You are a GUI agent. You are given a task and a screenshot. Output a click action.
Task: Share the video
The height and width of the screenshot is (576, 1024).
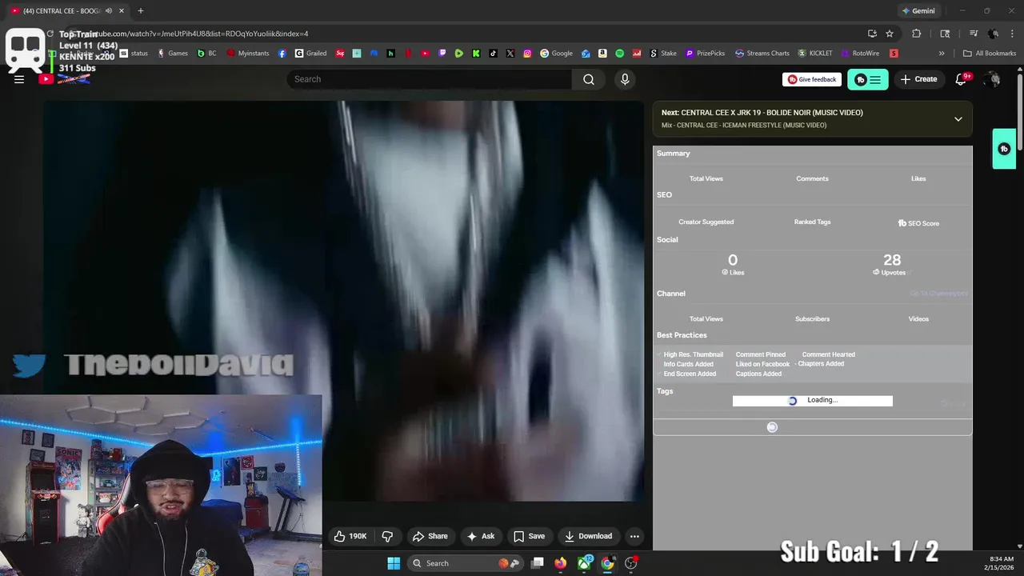point(430,536)
